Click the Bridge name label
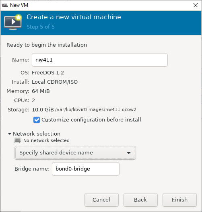The height and width of the screenshot is (212, 202). (32, 169)
